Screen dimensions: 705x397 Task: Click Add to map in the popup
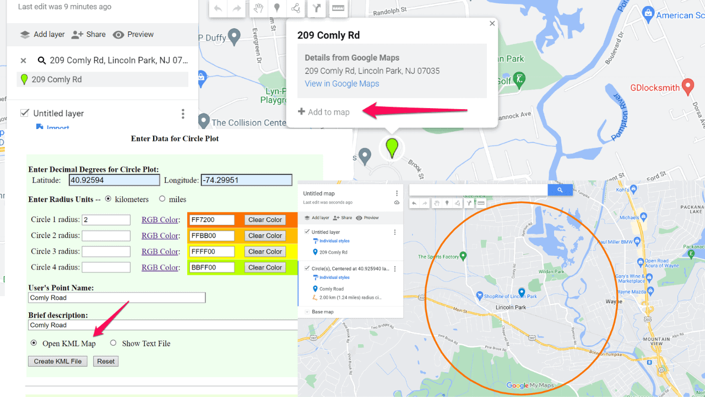(324, 112)
